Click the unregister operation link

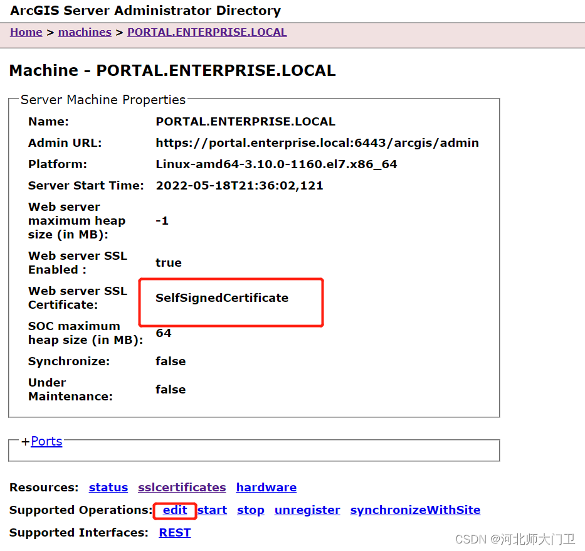tap(307, 510)
